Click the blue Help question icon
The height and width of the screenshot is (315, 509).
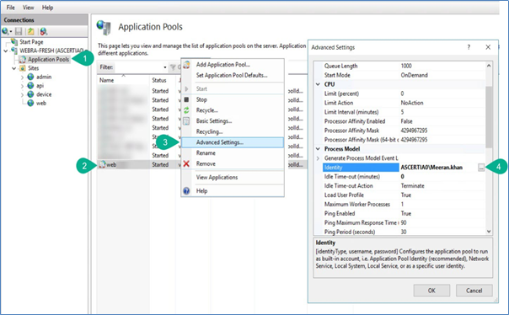coord(186,190)
